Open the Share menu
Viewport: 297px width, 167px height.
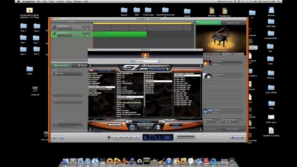tap(69, 1)
